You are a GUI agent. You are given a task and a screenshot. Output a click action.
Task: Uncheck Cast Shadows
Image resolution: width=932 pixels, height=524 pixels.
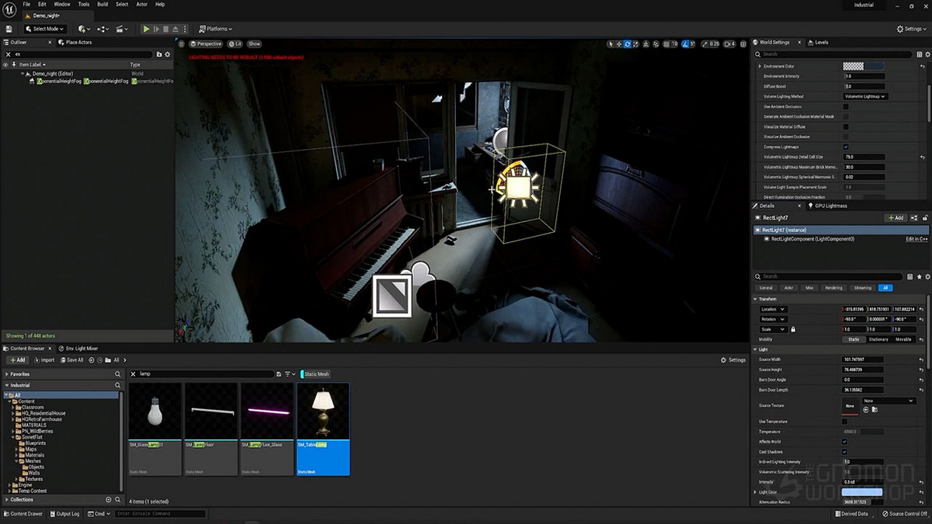pos(845,452)
